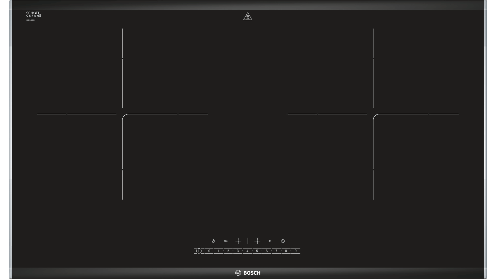
Task: Set power level to 0
Action: pyautogui.click(x=209, y=251)
